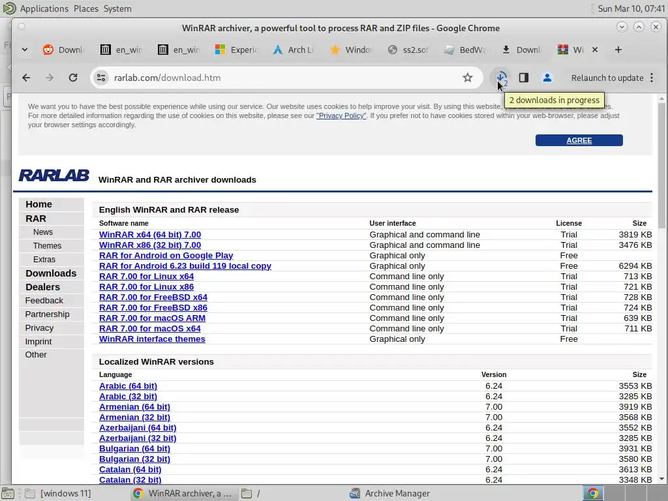Open the [windows 11] taskbar window
This screenshot has height=501, width=668.
pos(57,493)
